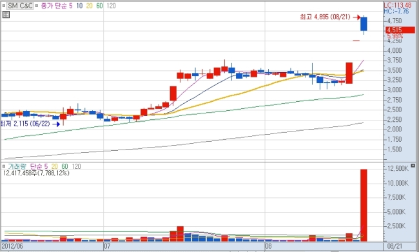Click the blue arrow at 최저 2,115 marker
Viewport: 419px width, 252px height.
tap(56, 124)
